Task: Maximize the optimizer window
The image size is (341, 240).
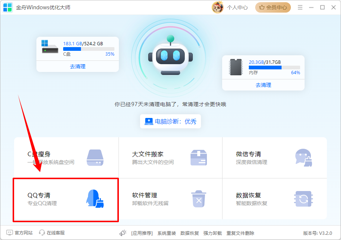Action: pyautogui.click(x=322, y=7)
